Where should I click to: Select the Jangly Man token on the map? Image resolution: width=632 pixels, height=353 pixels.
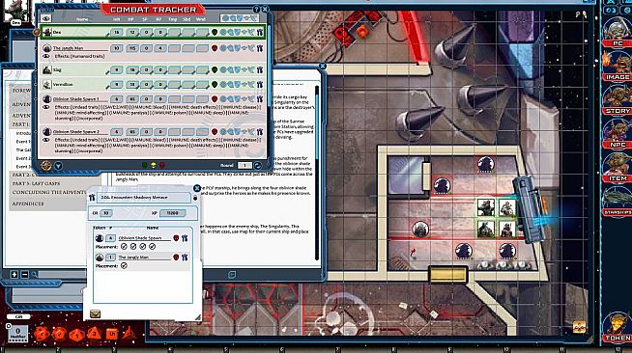coord(420,230)
